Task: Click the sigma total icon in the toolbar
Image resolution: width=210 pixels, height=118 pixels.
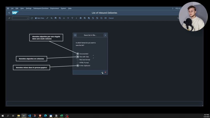Action: click(76, 18)
